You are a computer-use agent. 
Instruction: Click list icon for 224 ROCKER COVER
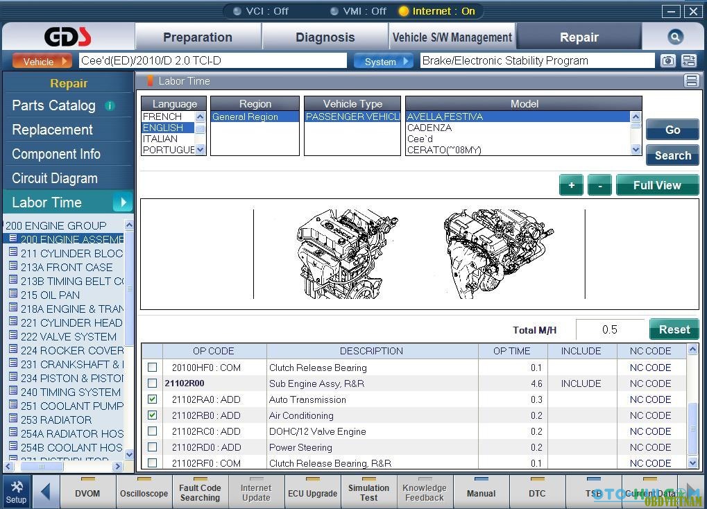[13, 349]
